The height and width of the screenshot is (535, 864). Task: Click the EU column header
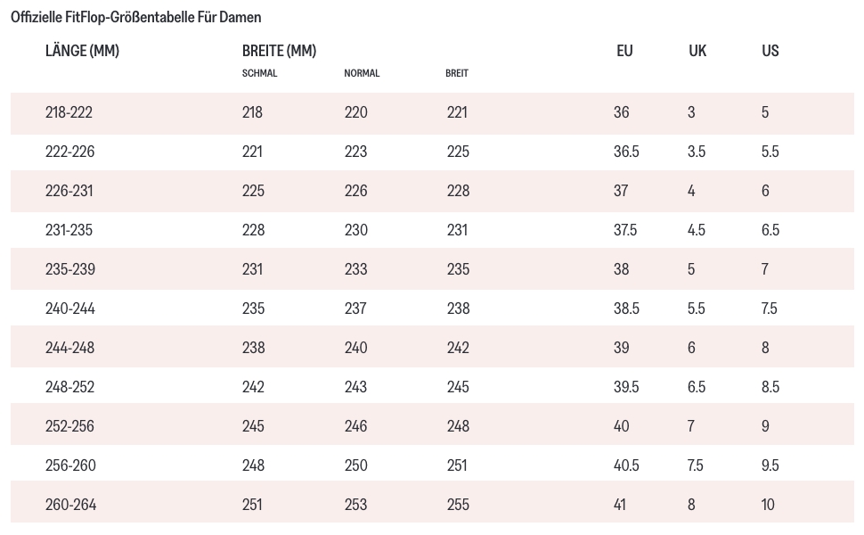click(x=624, y=51)
